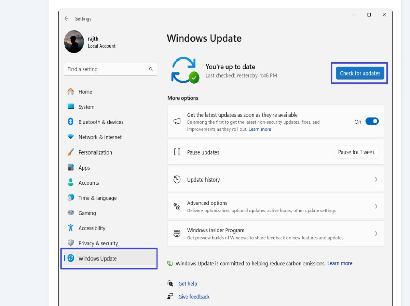410x306 pixels.
Task: Click the Personalization paintbrush icon
Action: [x=71, y=152]
